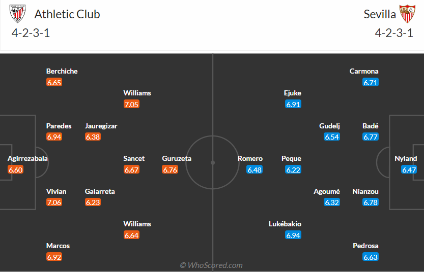Select Lukébakio's player name
Viewport: 424px width, 272px height.
[285, 224]
